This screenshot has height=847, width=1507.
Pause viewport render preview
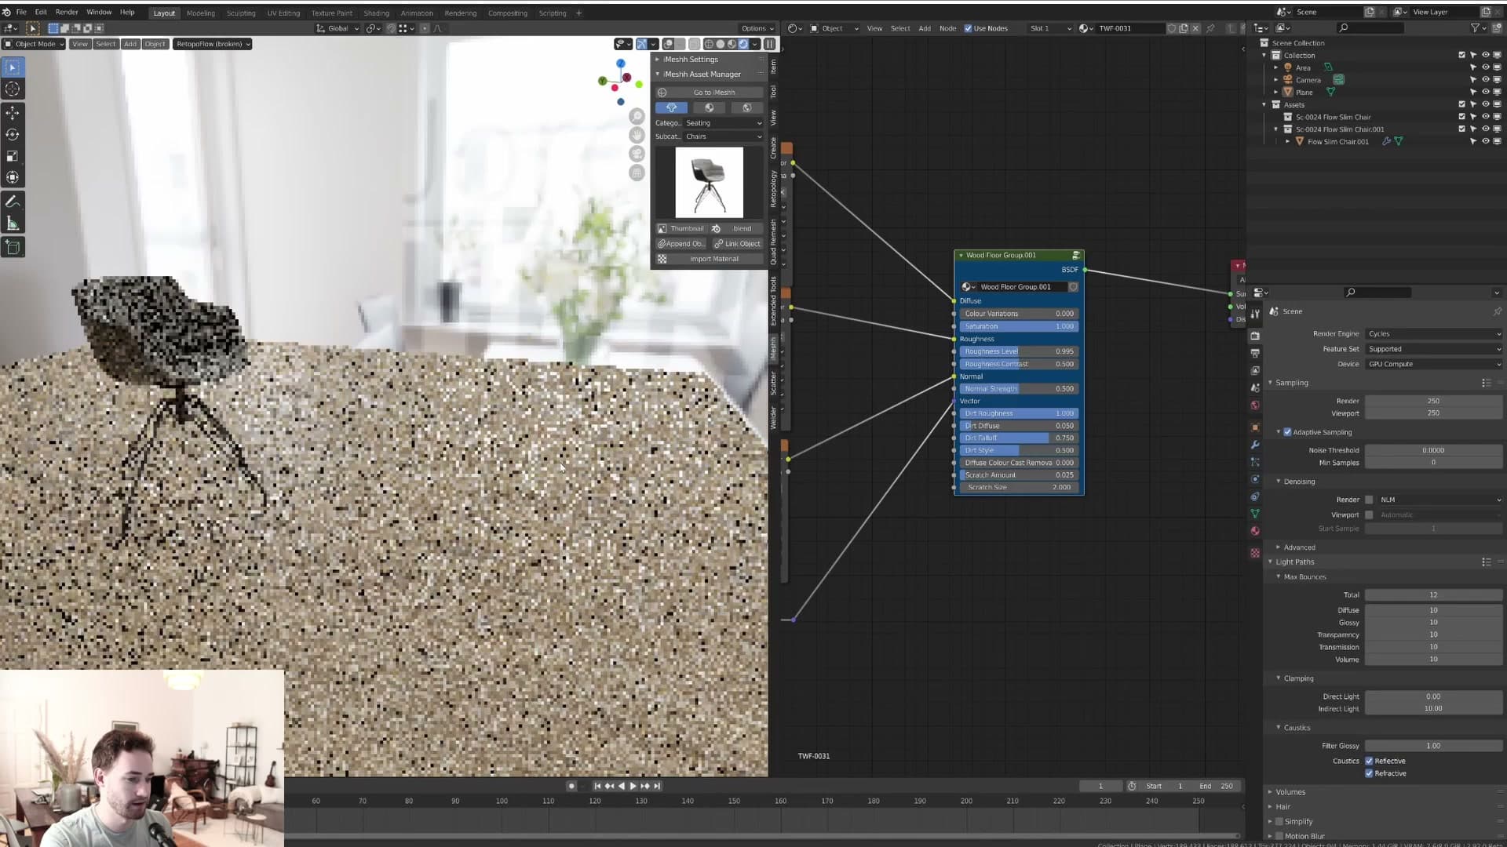click(770, 44)
